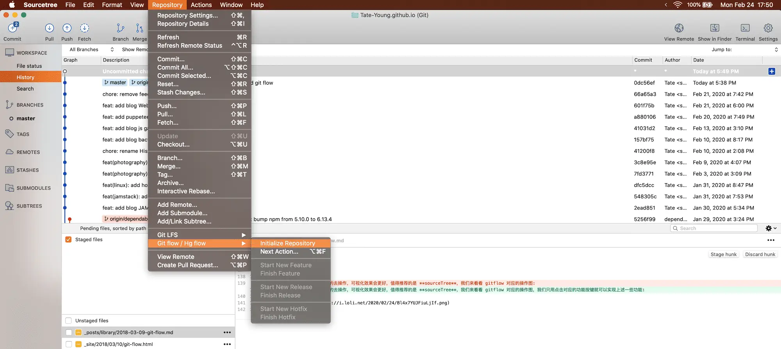Choose Interactive Rebase from Repository menu

click(x=186, y=191)
